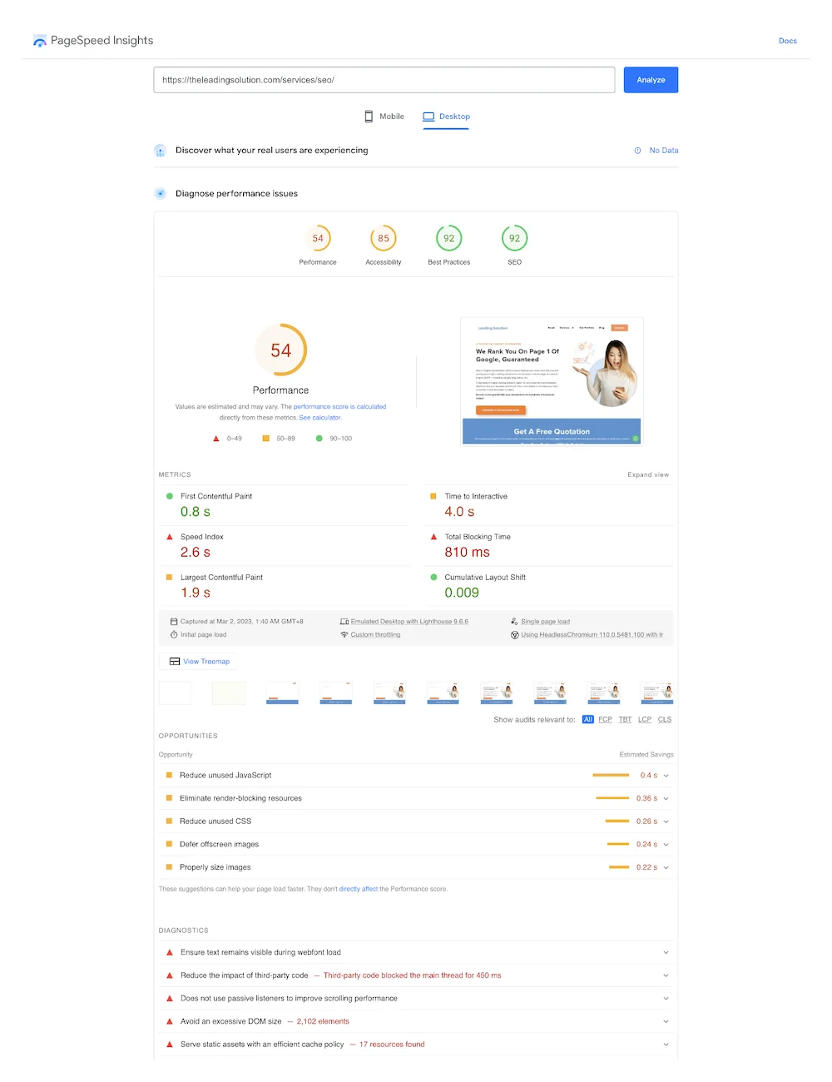Image resolution: width=832 pixels, height=1082 pixels.
Task: Click the website screenshot preview thumbnail
Action: point(552,382)
